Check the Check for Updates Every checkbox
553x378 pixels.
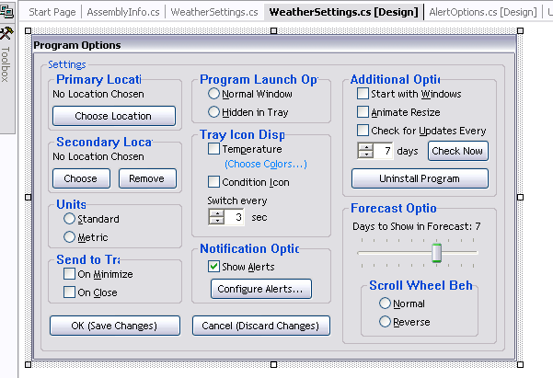click(363, 130)
